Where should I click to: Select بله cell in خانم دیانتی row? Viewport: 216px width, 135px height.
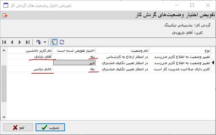[75, 69]
